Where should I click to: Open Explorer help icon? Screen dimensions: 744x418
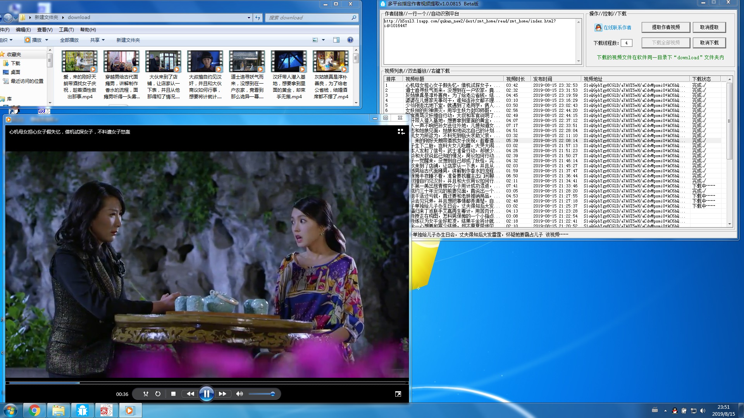coord(350,40)
